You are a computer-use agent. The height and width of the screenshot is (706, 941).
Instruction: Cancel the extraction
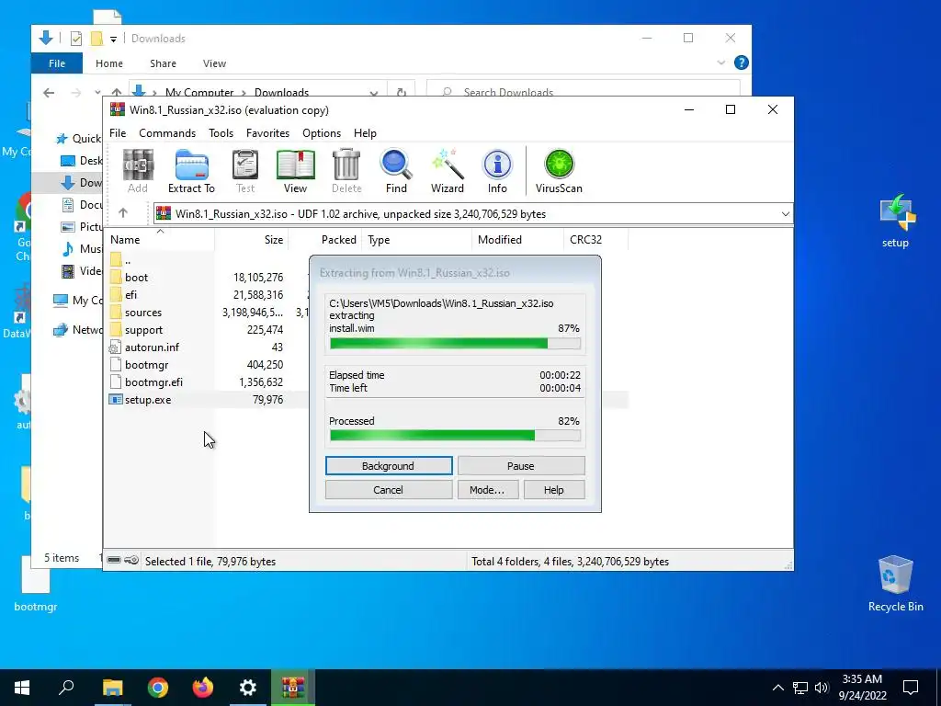pos(389,490)
